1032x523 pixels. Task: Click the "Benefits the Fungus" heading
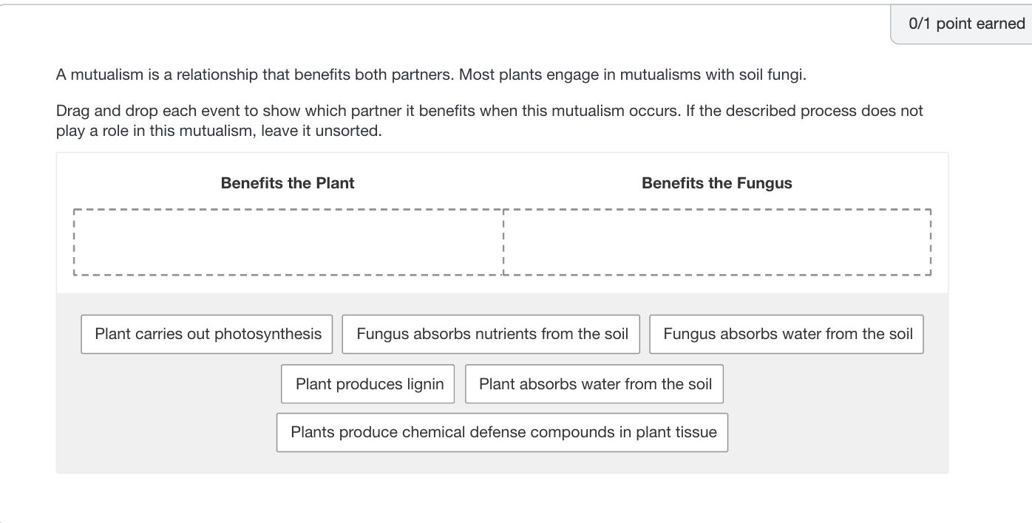716,182
